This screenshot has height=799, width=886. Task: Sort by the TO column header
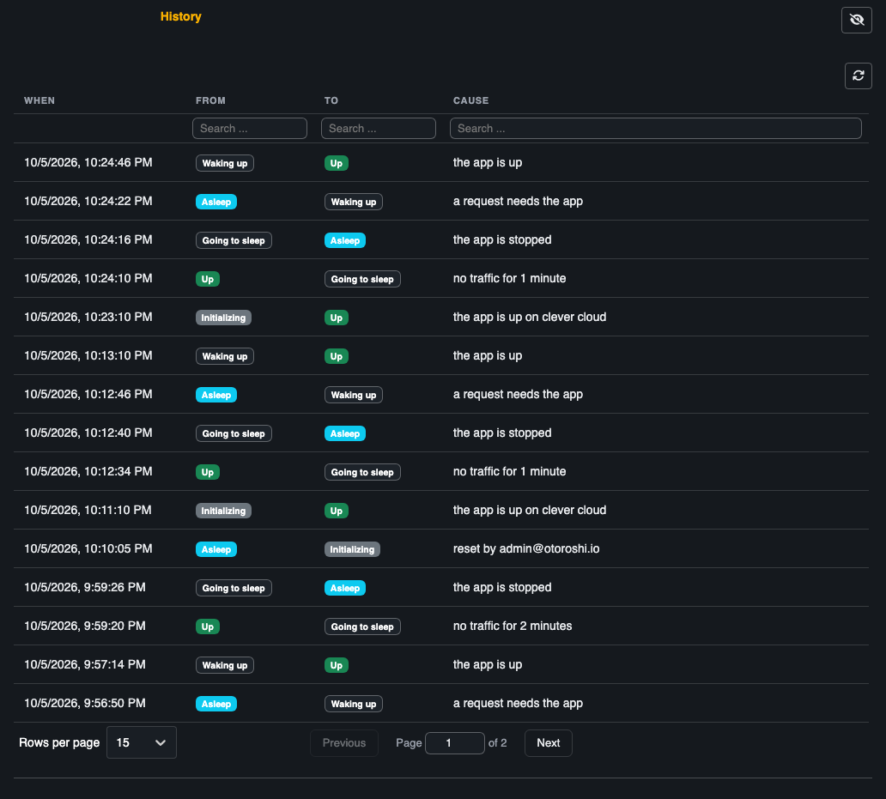click(331, 100)
